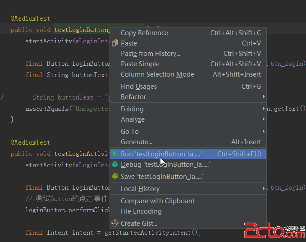Click the Paste clipboard icon
The image size is (306, 242).
[115, 43]
